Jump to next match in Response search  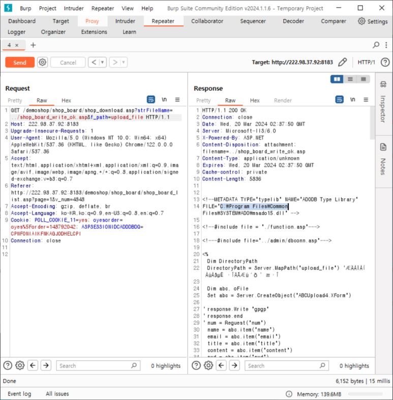[234, 365]
